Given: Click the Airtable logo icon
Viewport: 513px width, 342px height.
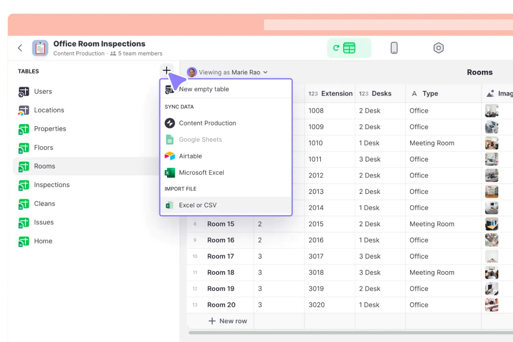Looking at the screenshot, I should pyautogui.click(x=170, y=156).
